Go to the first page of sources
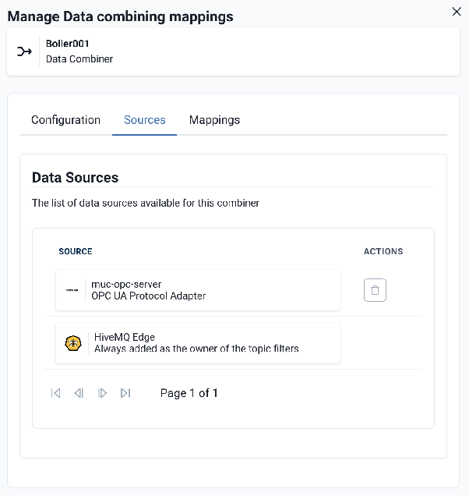The image size is (469, 496). click(x=55, y=393)
